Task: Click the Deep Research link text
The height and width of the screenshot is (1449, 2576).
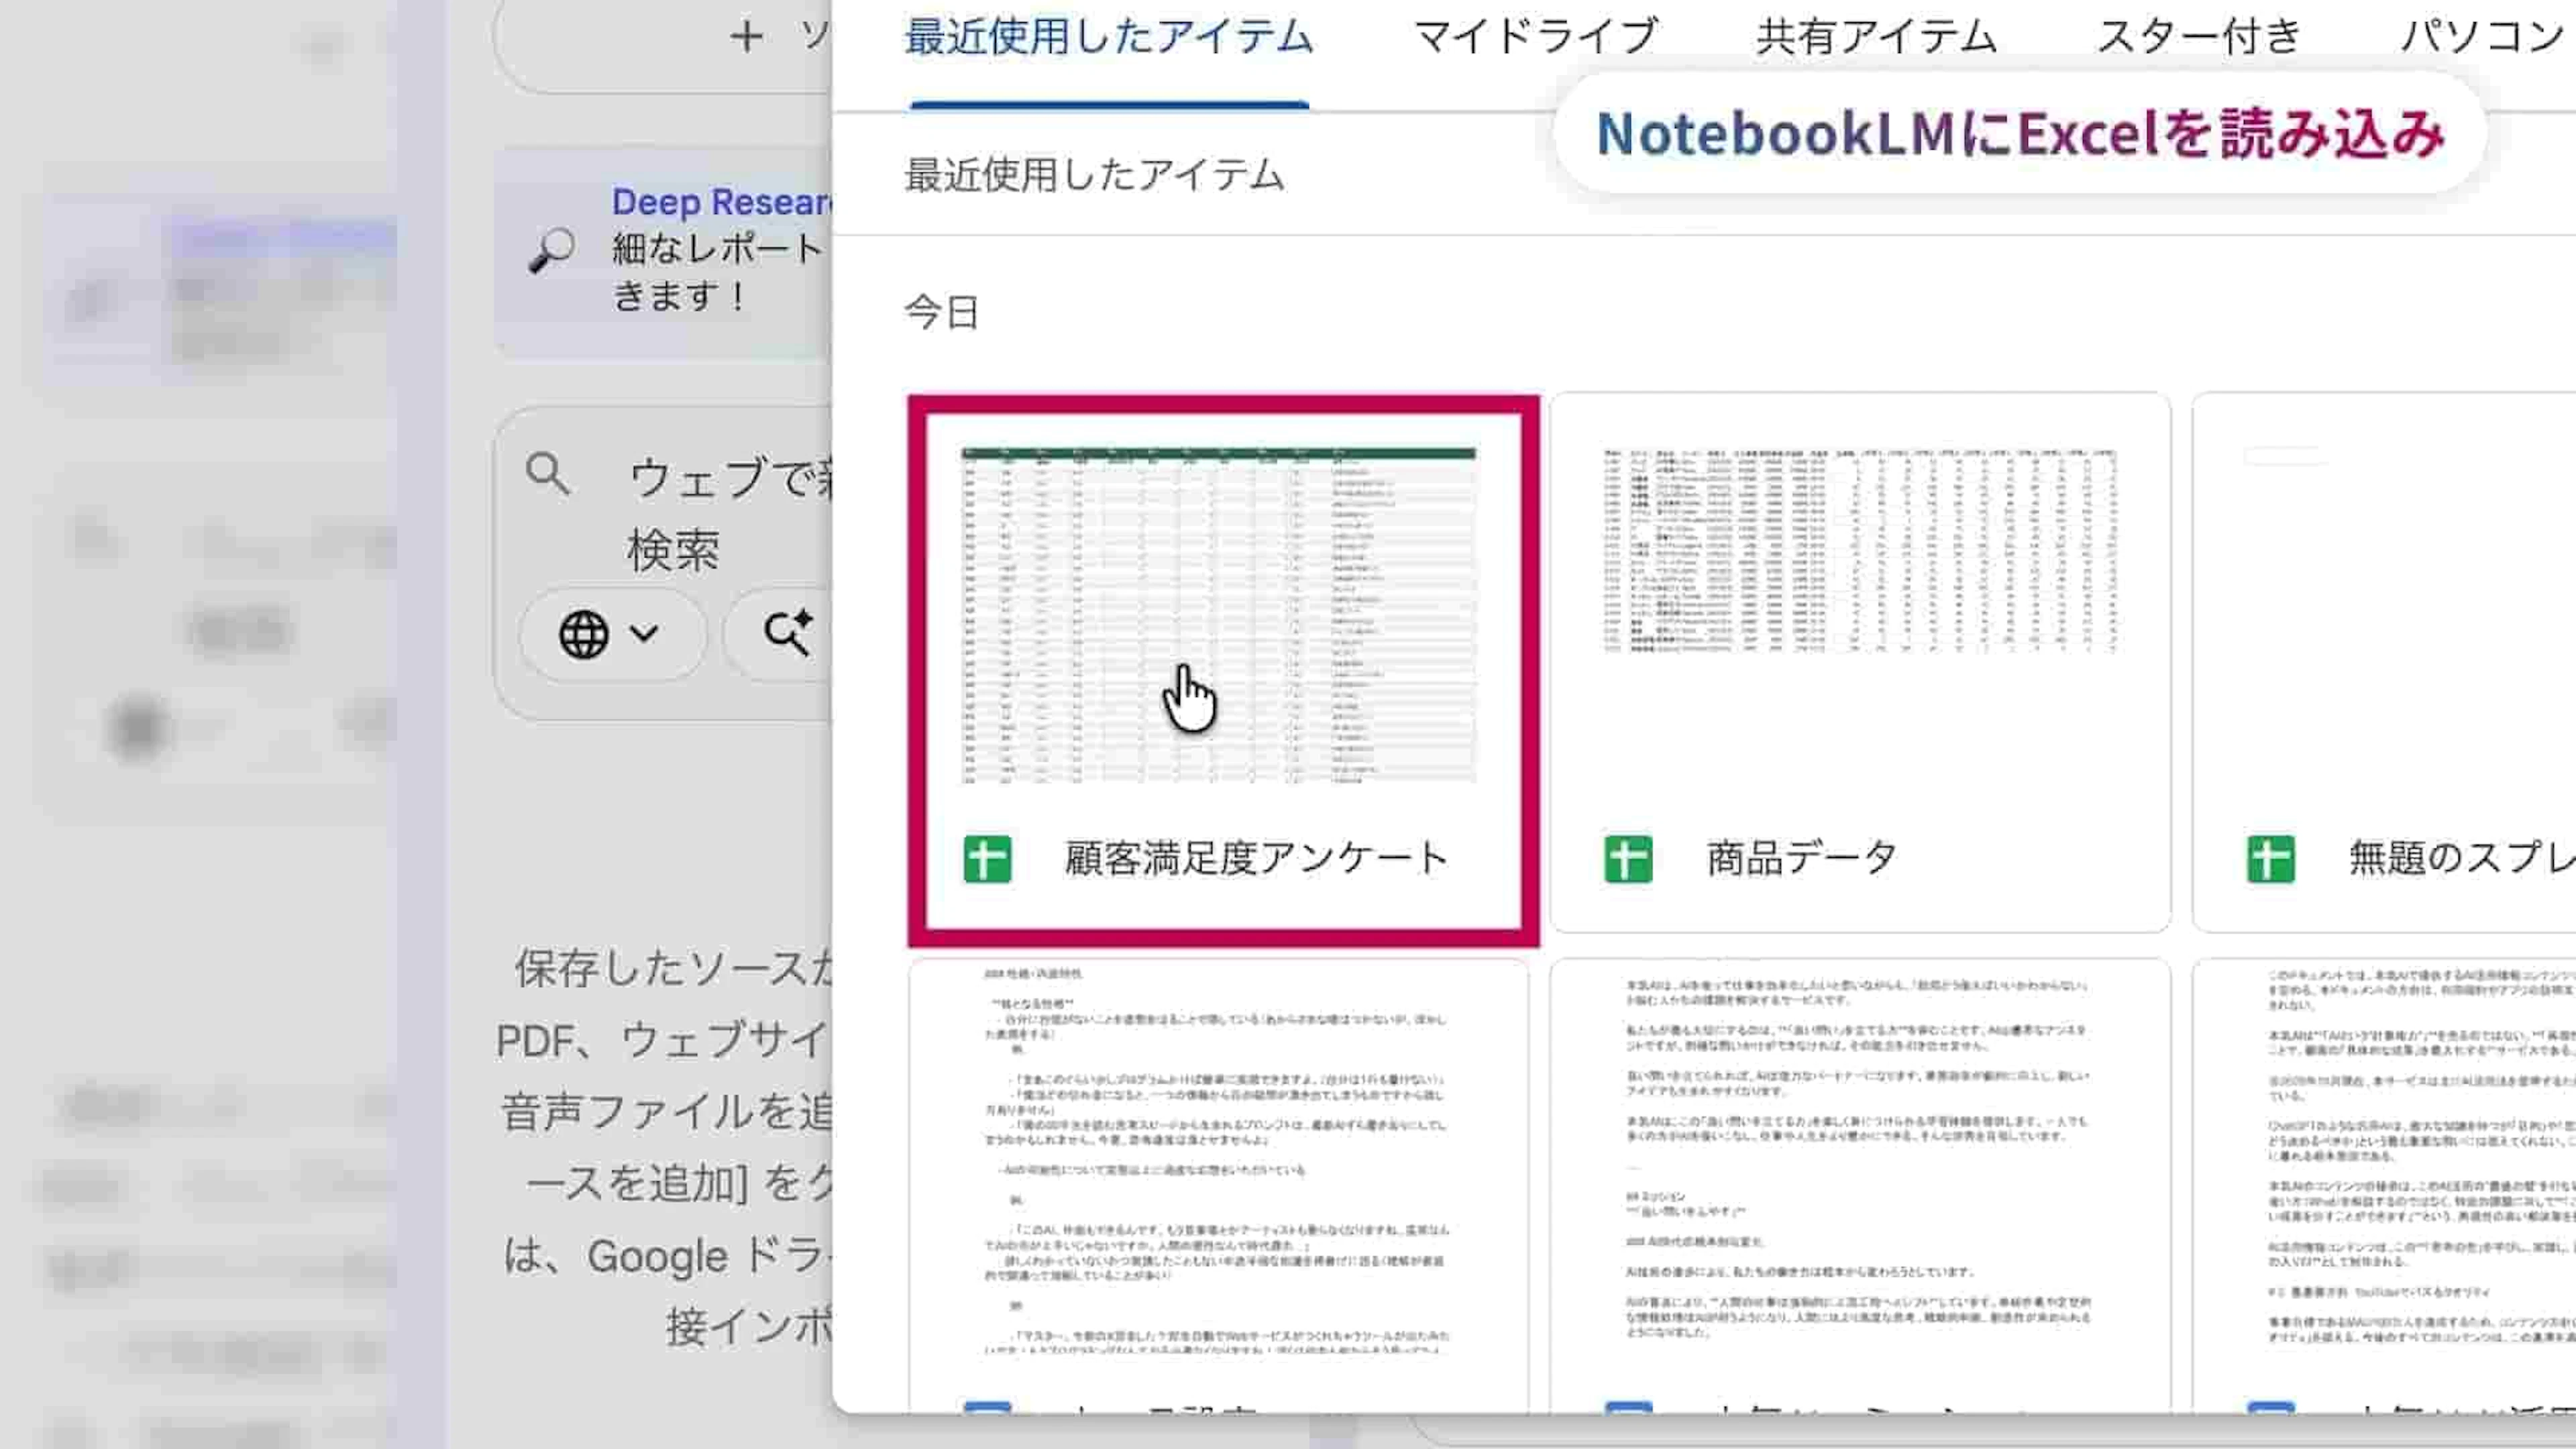Action: point(720,202)
